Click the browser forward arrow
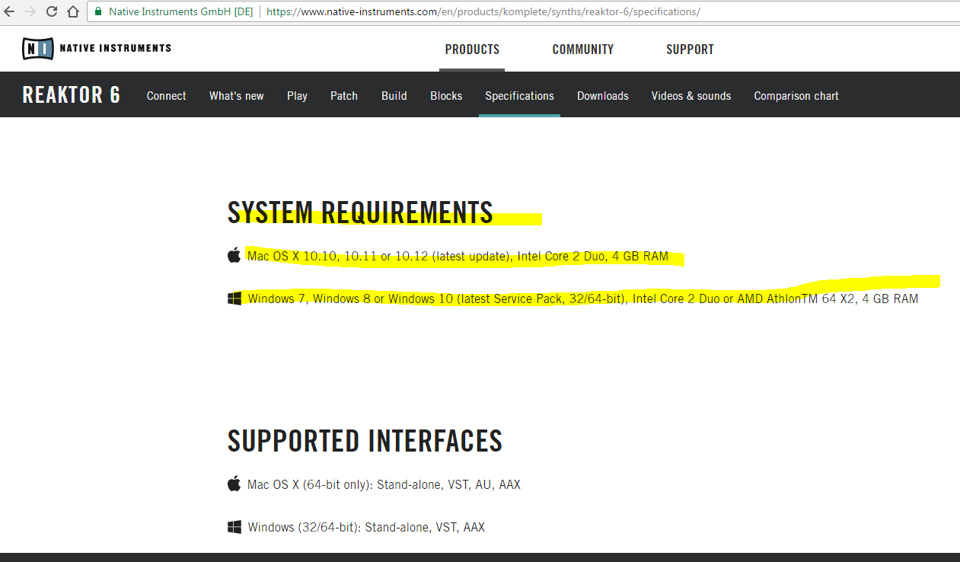The height and width of the screenshot is (562, 960). [x=30, y=11]
